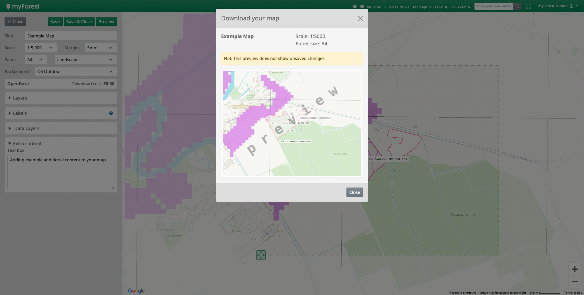Collapse the Extra content section

point(27,144)
